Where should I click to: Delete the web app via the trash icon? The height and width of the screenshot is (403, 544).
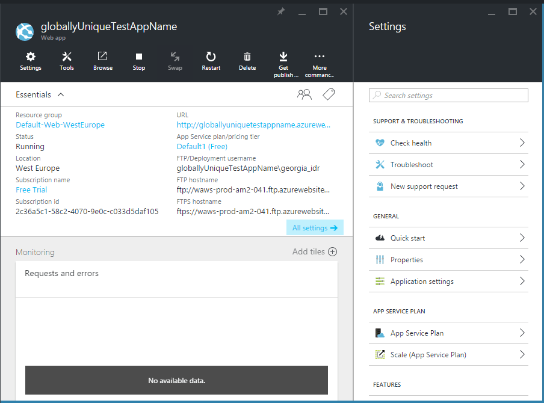pyautogui.click(x=247, y=61)
